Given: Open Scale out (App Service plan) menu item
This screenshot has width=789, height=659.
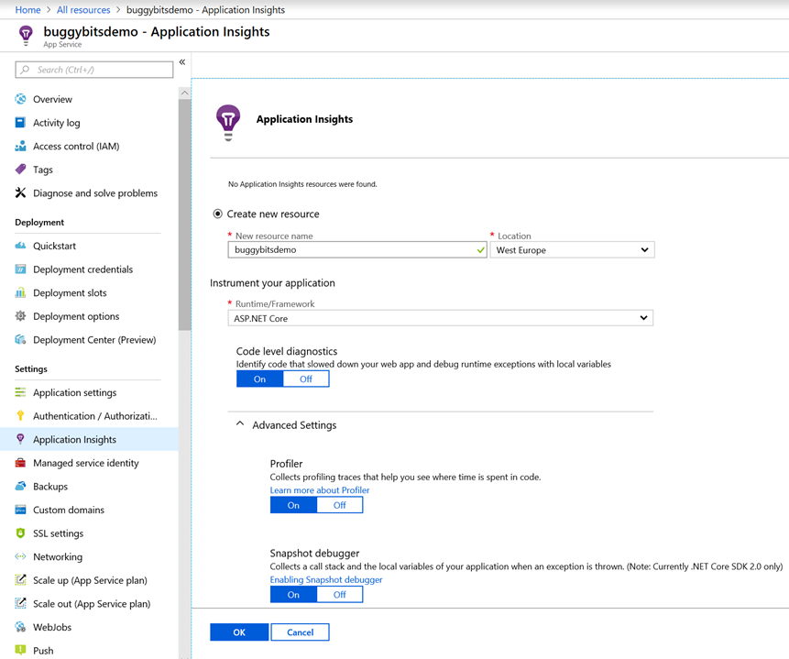Looking at the screenshot, I should pos(89,603).
